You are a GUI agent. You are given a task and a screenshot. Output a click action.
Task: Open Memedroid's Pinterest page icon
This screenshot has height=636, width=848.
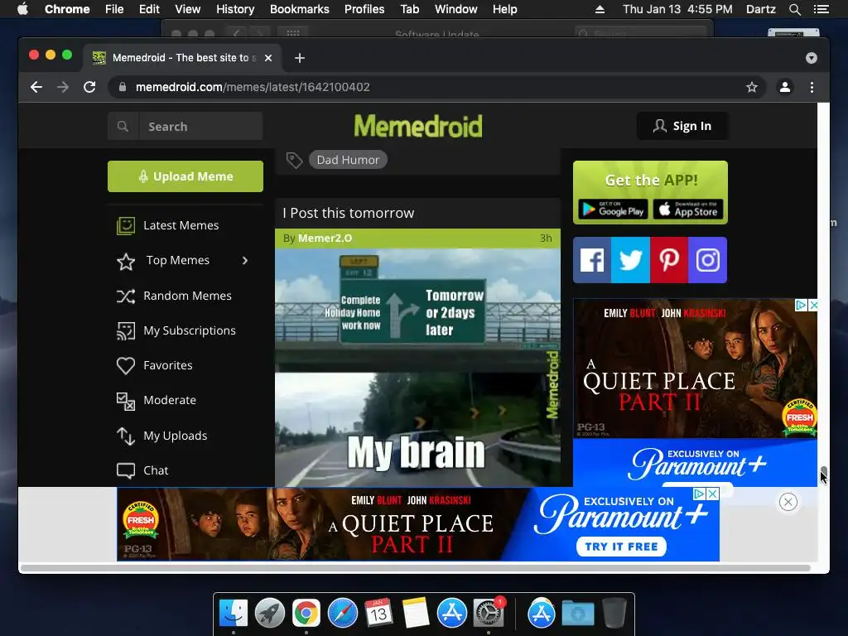669,260
